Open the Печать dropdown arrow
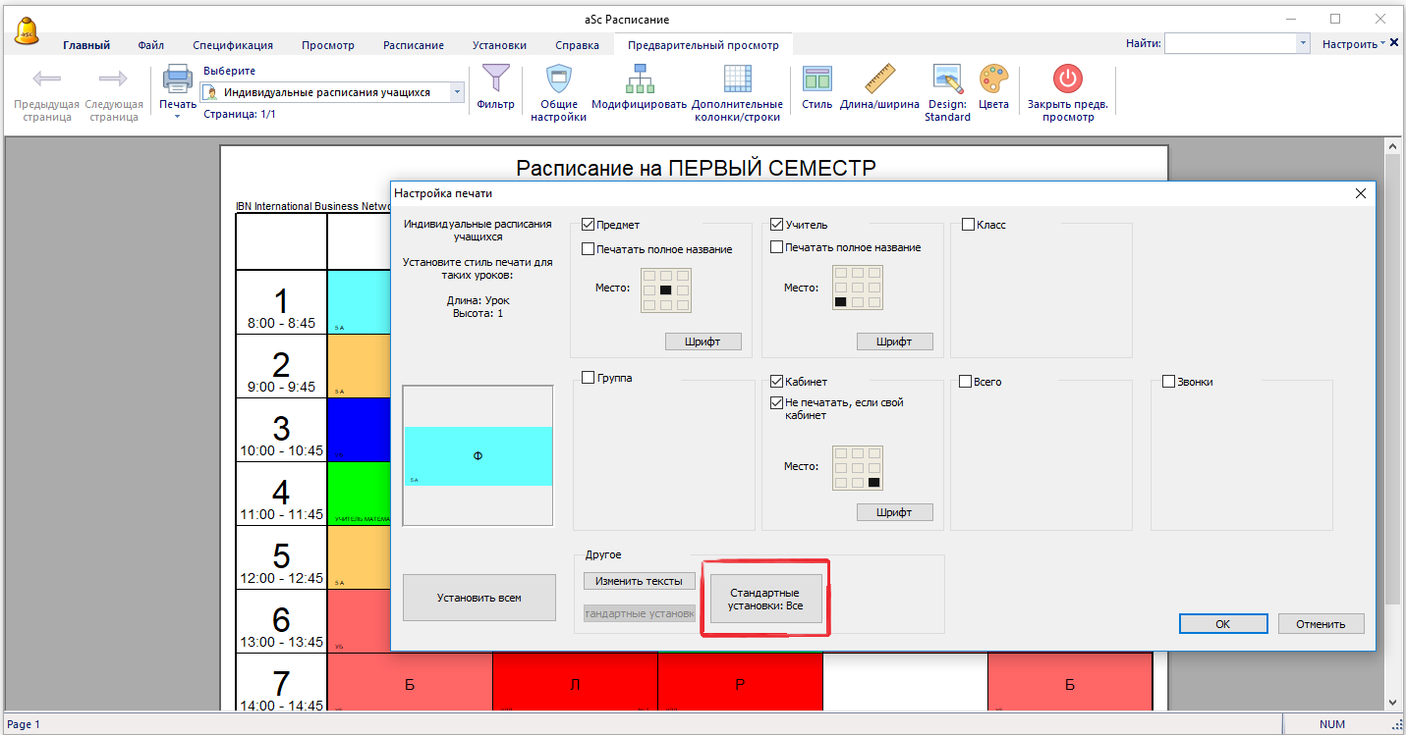Viewport: 1406px width, 735px height. pyautogui.click(x=178, y=117)
